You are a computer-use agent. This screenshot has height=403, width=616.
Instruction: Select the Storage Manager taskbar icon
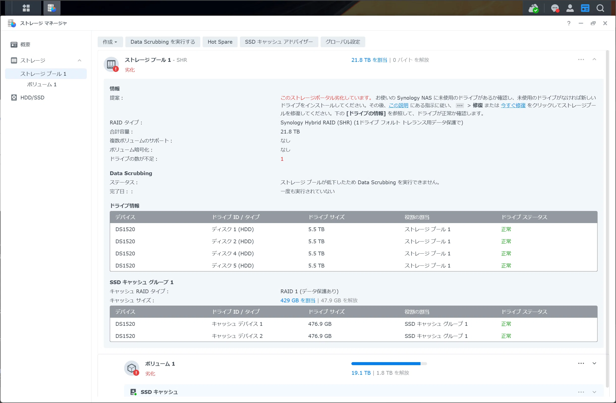click(52, 8)
